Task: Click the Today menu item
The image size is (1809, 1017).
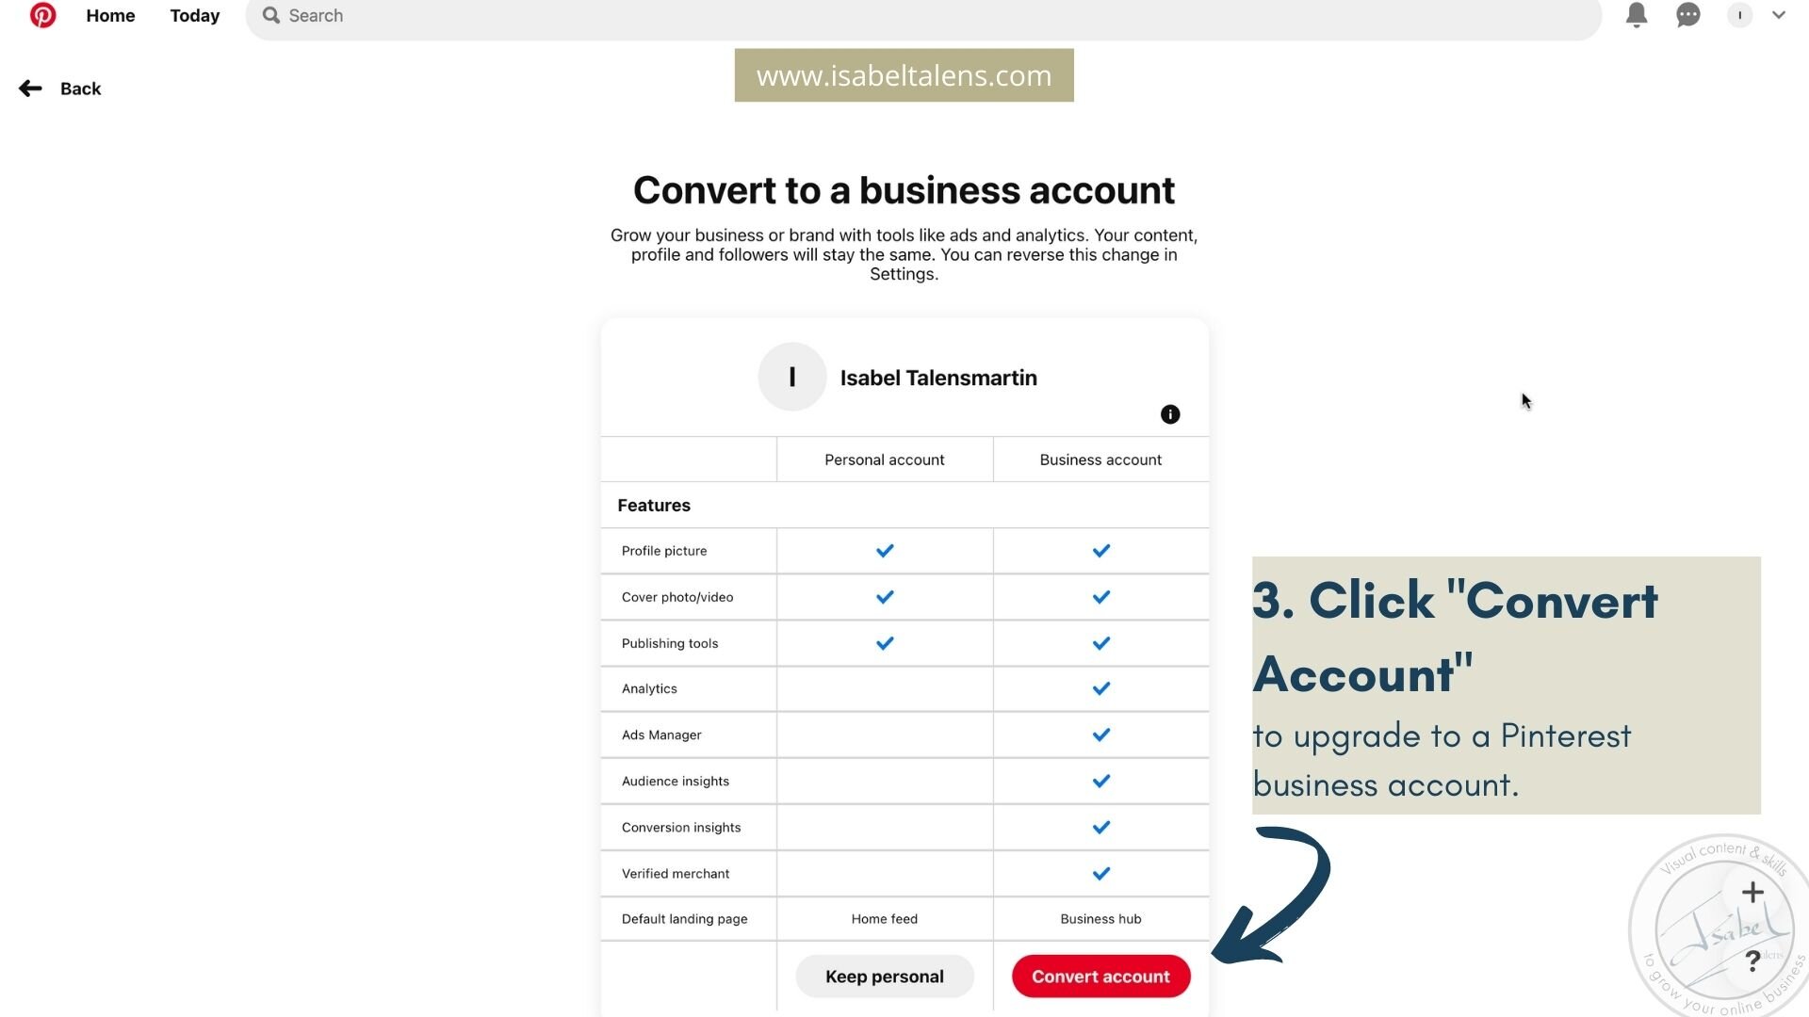Action: pos(195,15)
